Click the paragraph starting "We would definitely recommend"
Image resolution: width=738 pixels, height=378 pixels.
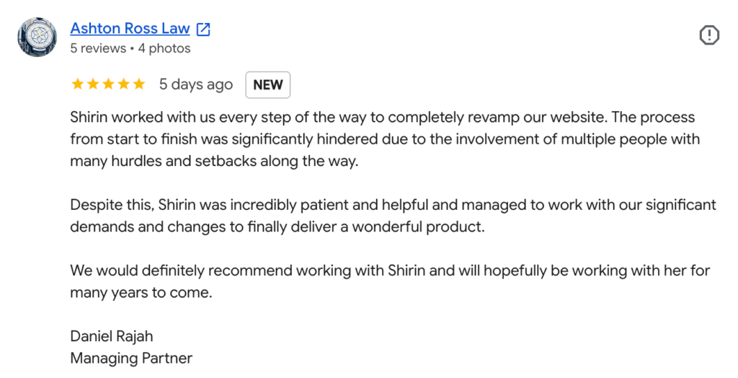pos(390,281)
